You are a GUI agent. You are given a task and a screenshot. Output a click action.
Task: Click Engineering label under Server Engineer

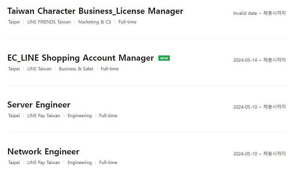[x=80, y=116]
